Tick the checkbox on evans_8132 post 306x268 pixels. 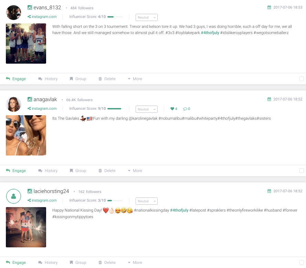[302, 79]
